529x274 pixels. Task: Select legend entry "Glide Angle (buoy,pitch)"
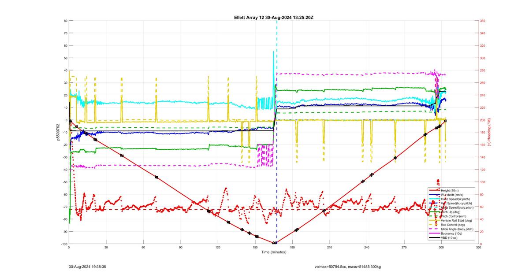coord(458,229)
